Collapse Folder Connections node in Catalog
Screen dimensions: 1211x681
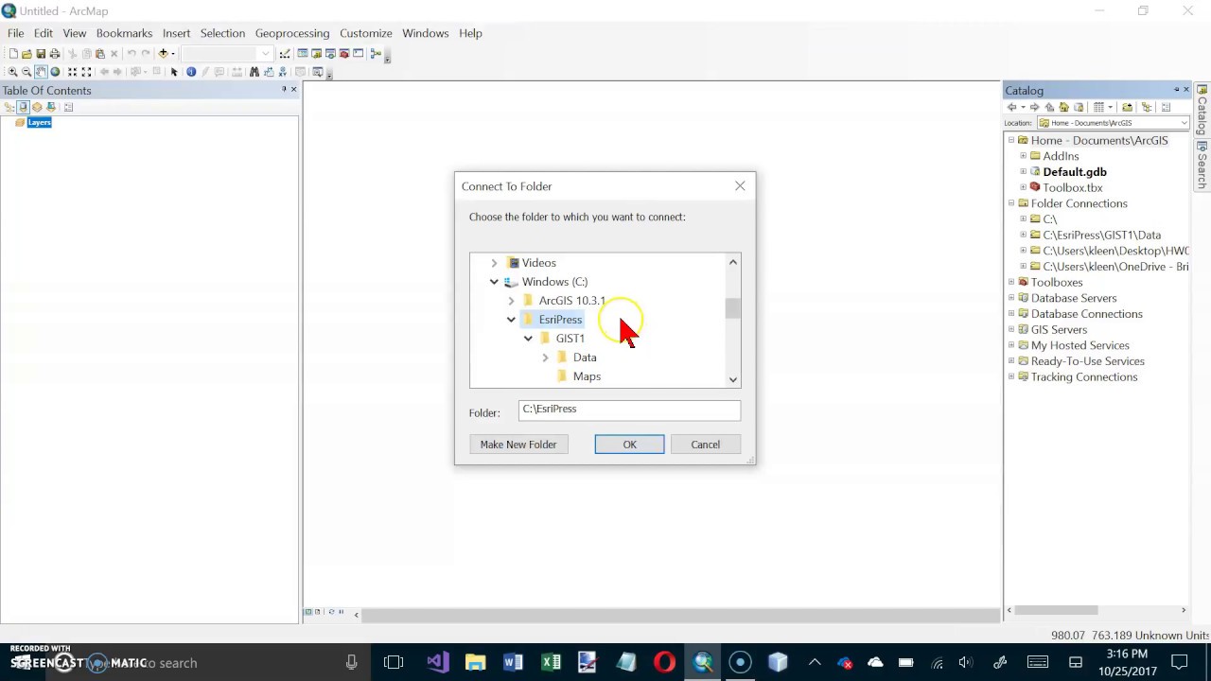pyautogui.click(x=1010, y=203)
